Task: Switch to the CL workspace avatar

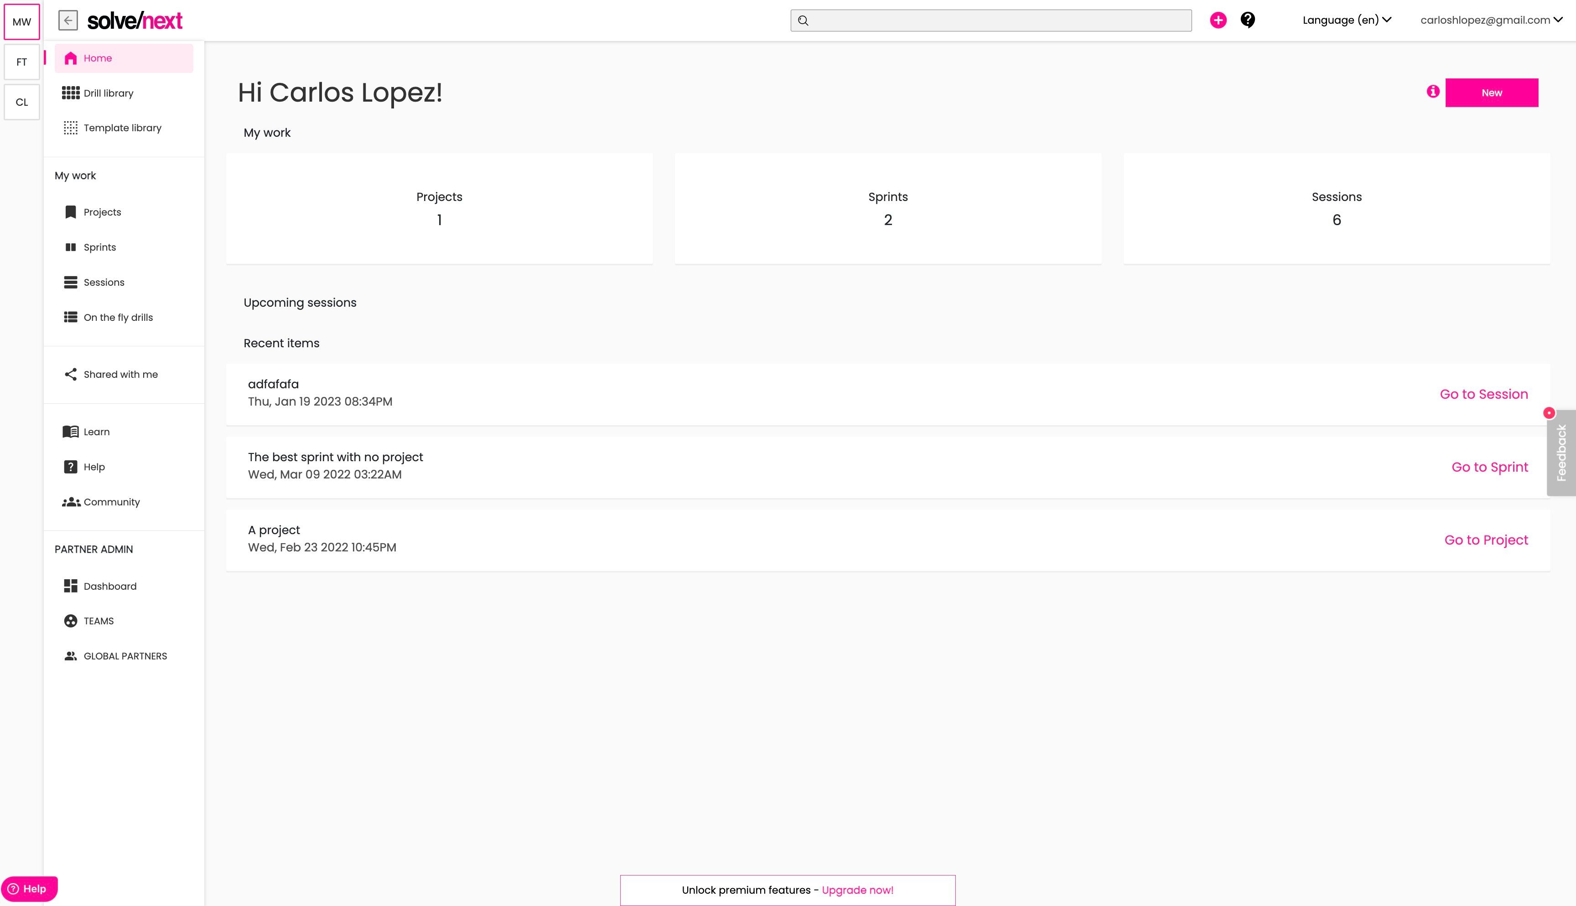Action: tap(21, 102)
